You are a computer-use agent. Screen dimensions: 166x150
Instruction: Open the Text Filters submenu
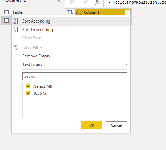click(x=71, y=64)
